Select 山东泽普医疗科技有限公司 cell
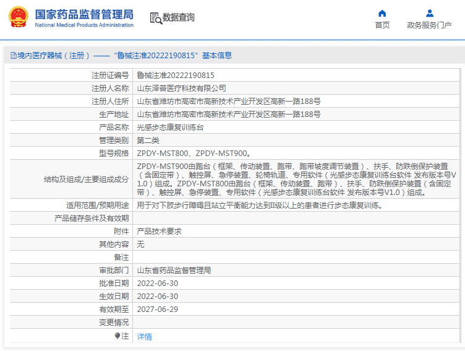The image size is (465, 351). click(182, 89)
